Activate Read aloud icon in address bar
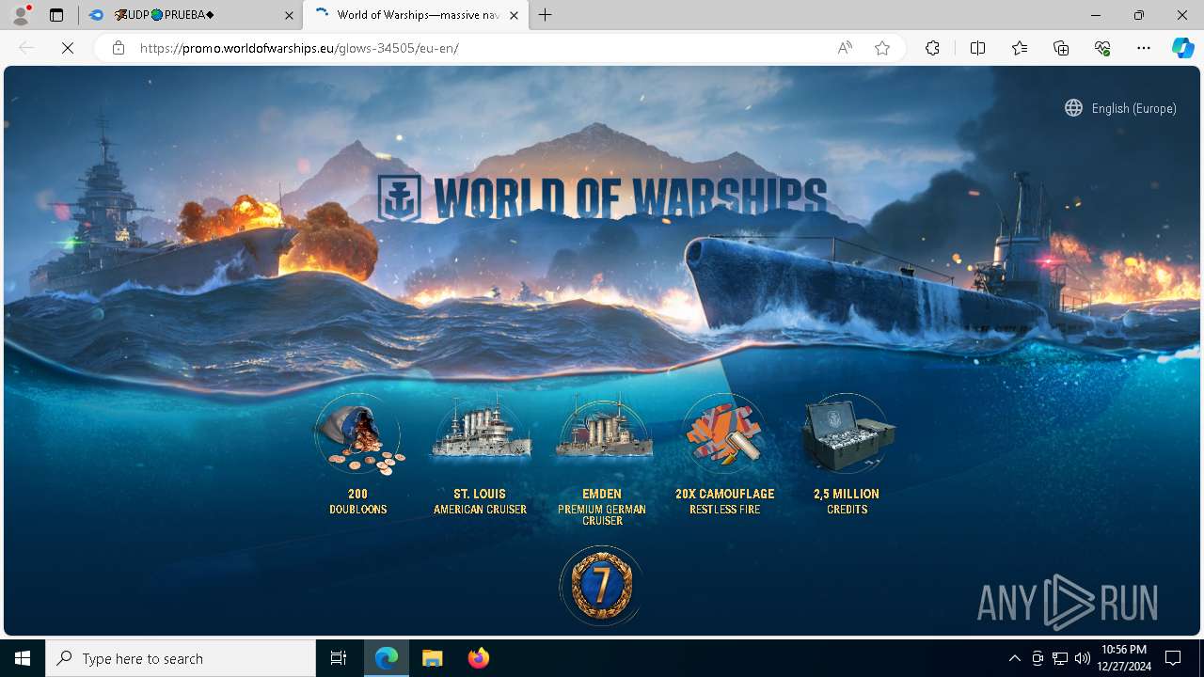 click(x=845, y=48)
